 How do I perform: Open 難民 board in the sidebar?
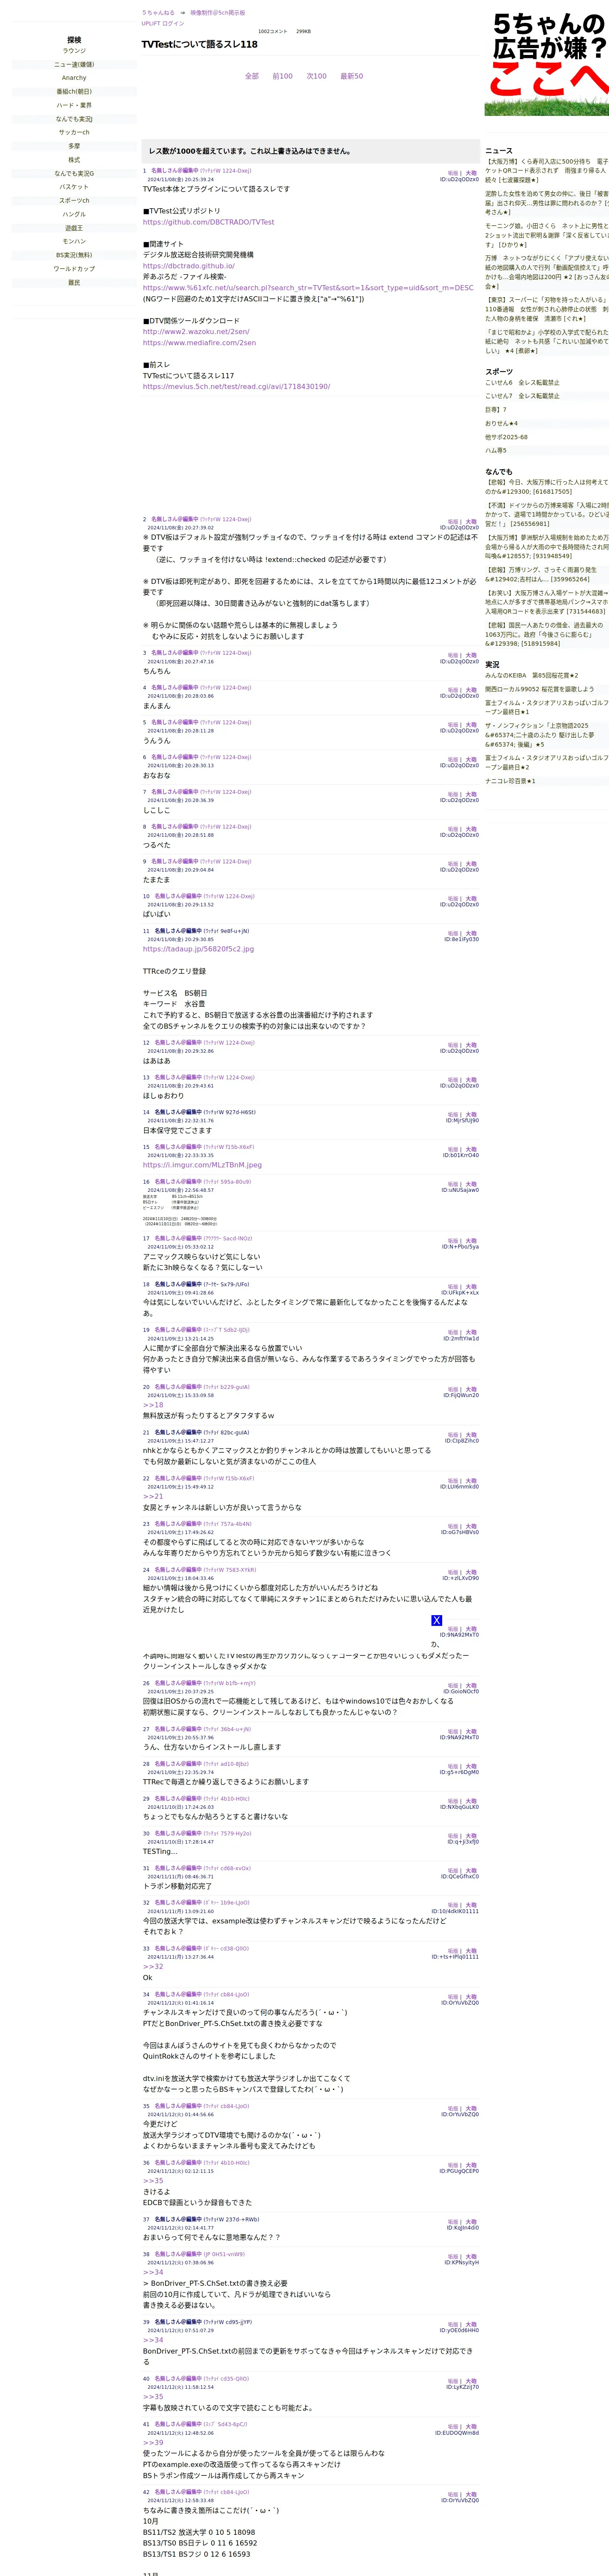pyautogui.click(x=74, y=282)
